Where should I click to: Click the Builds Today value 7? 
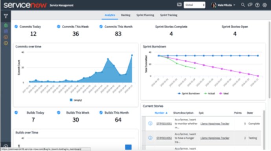tap(33, 120)
